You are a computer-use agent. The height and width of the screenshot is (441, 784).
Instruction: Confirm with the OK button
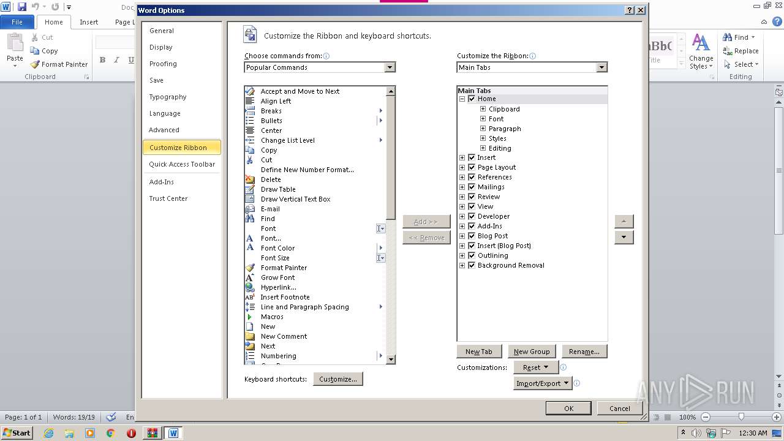568,409
